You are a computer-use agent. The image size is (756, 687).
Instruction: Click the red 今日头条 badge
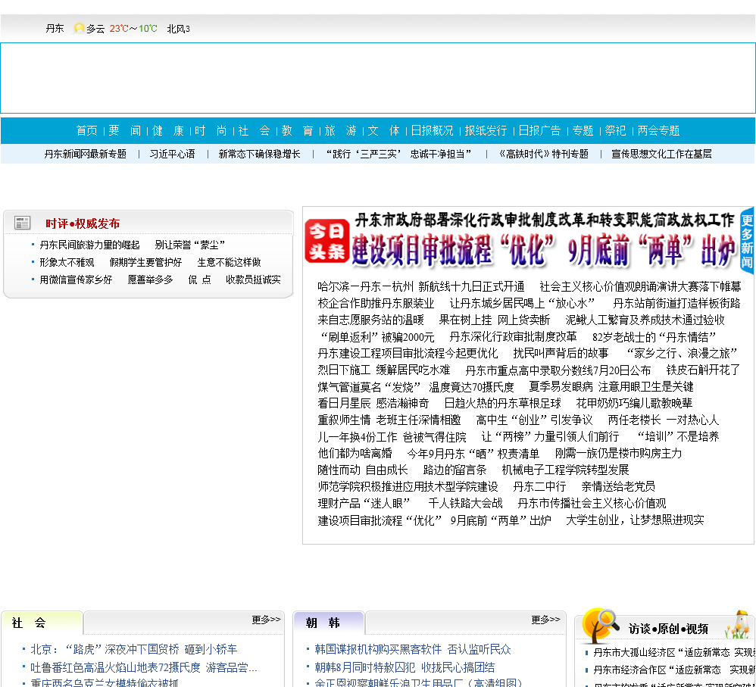point(327,241)
